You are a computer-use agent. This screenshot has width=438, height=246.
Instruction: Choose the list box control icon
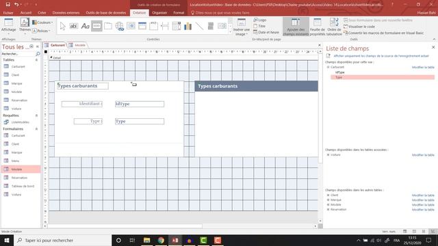click(222, 26)
